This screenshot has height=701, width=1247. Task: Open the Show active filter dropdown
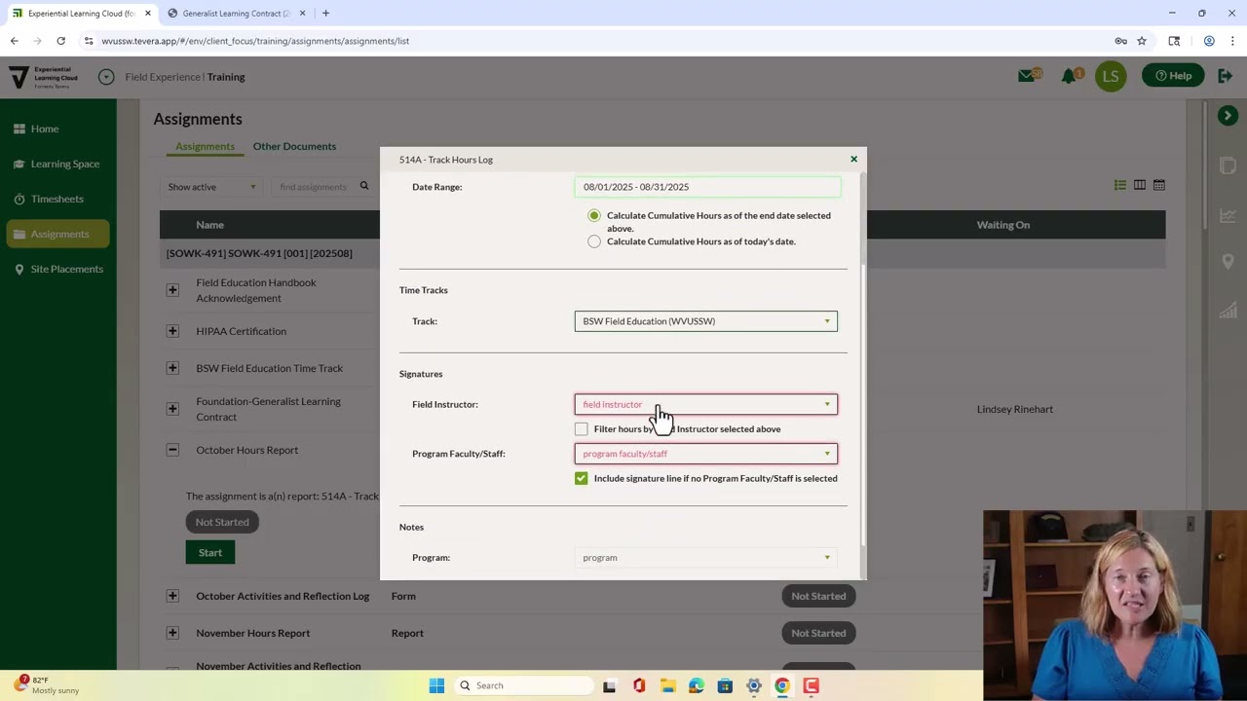[211, 187]
